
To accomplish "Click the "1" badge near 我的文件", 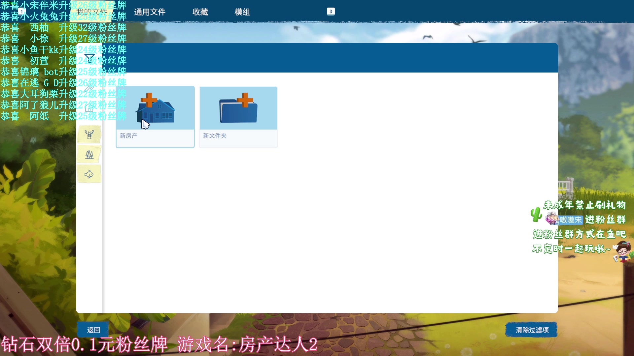I will [x=22, y=11].
